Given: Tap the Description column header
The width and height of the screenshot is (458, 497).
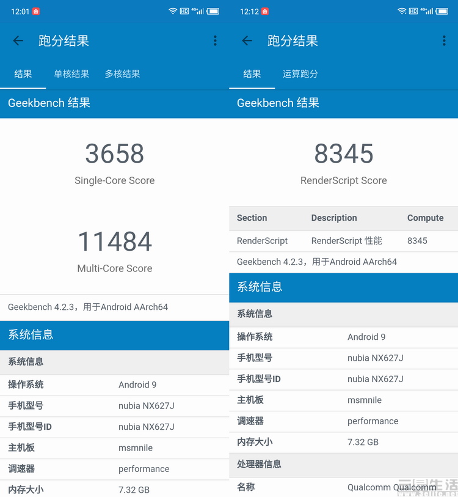Looking at the screenshot, I should (x=334, y=218).
